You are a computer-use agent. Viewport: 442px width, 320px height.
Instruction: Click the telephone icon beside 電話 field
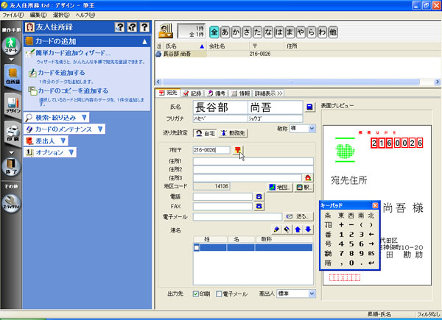pyautogui.click(x=259, y=196)
